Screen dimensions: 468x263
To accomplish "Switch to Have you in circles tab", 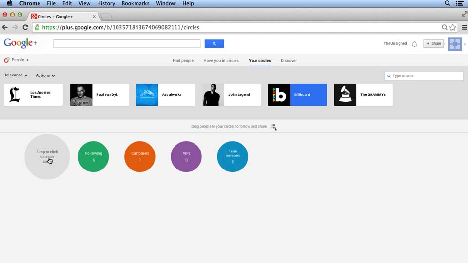I will coord(221,61).
